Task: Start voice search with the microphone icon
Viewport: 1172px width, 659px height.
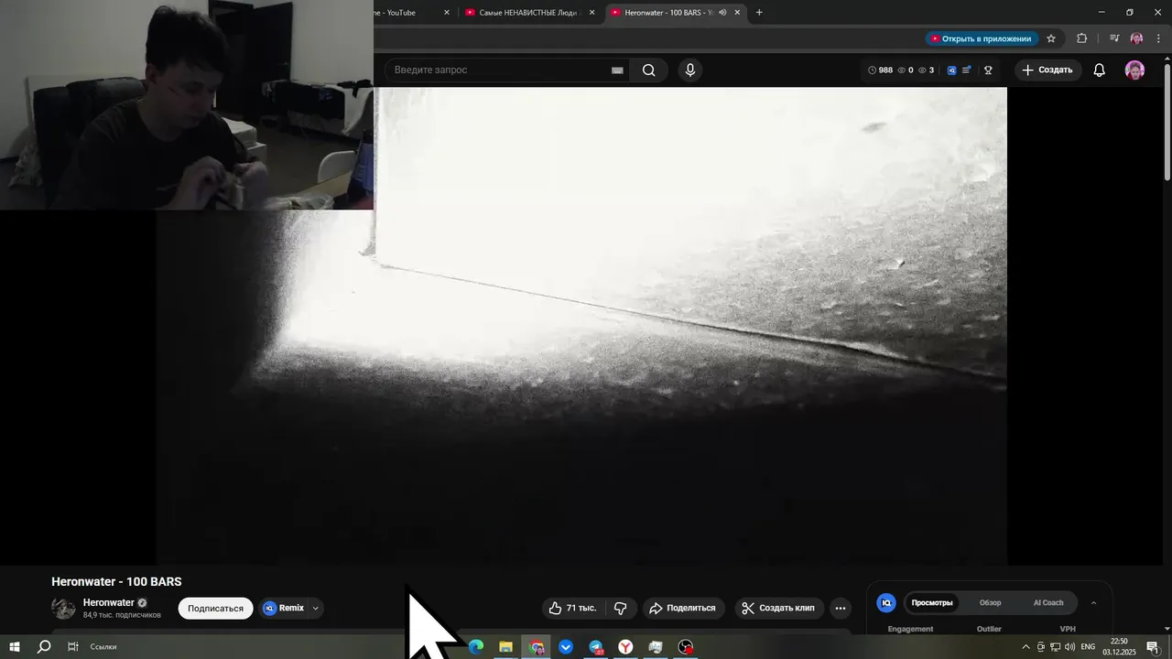Action: tap(690, 70)
